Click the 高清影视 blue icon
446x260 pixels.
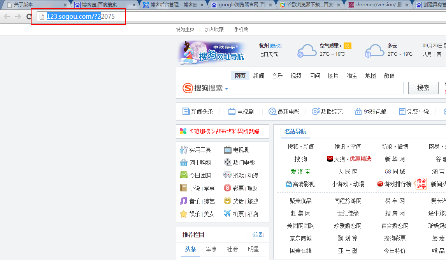[289, 184]
